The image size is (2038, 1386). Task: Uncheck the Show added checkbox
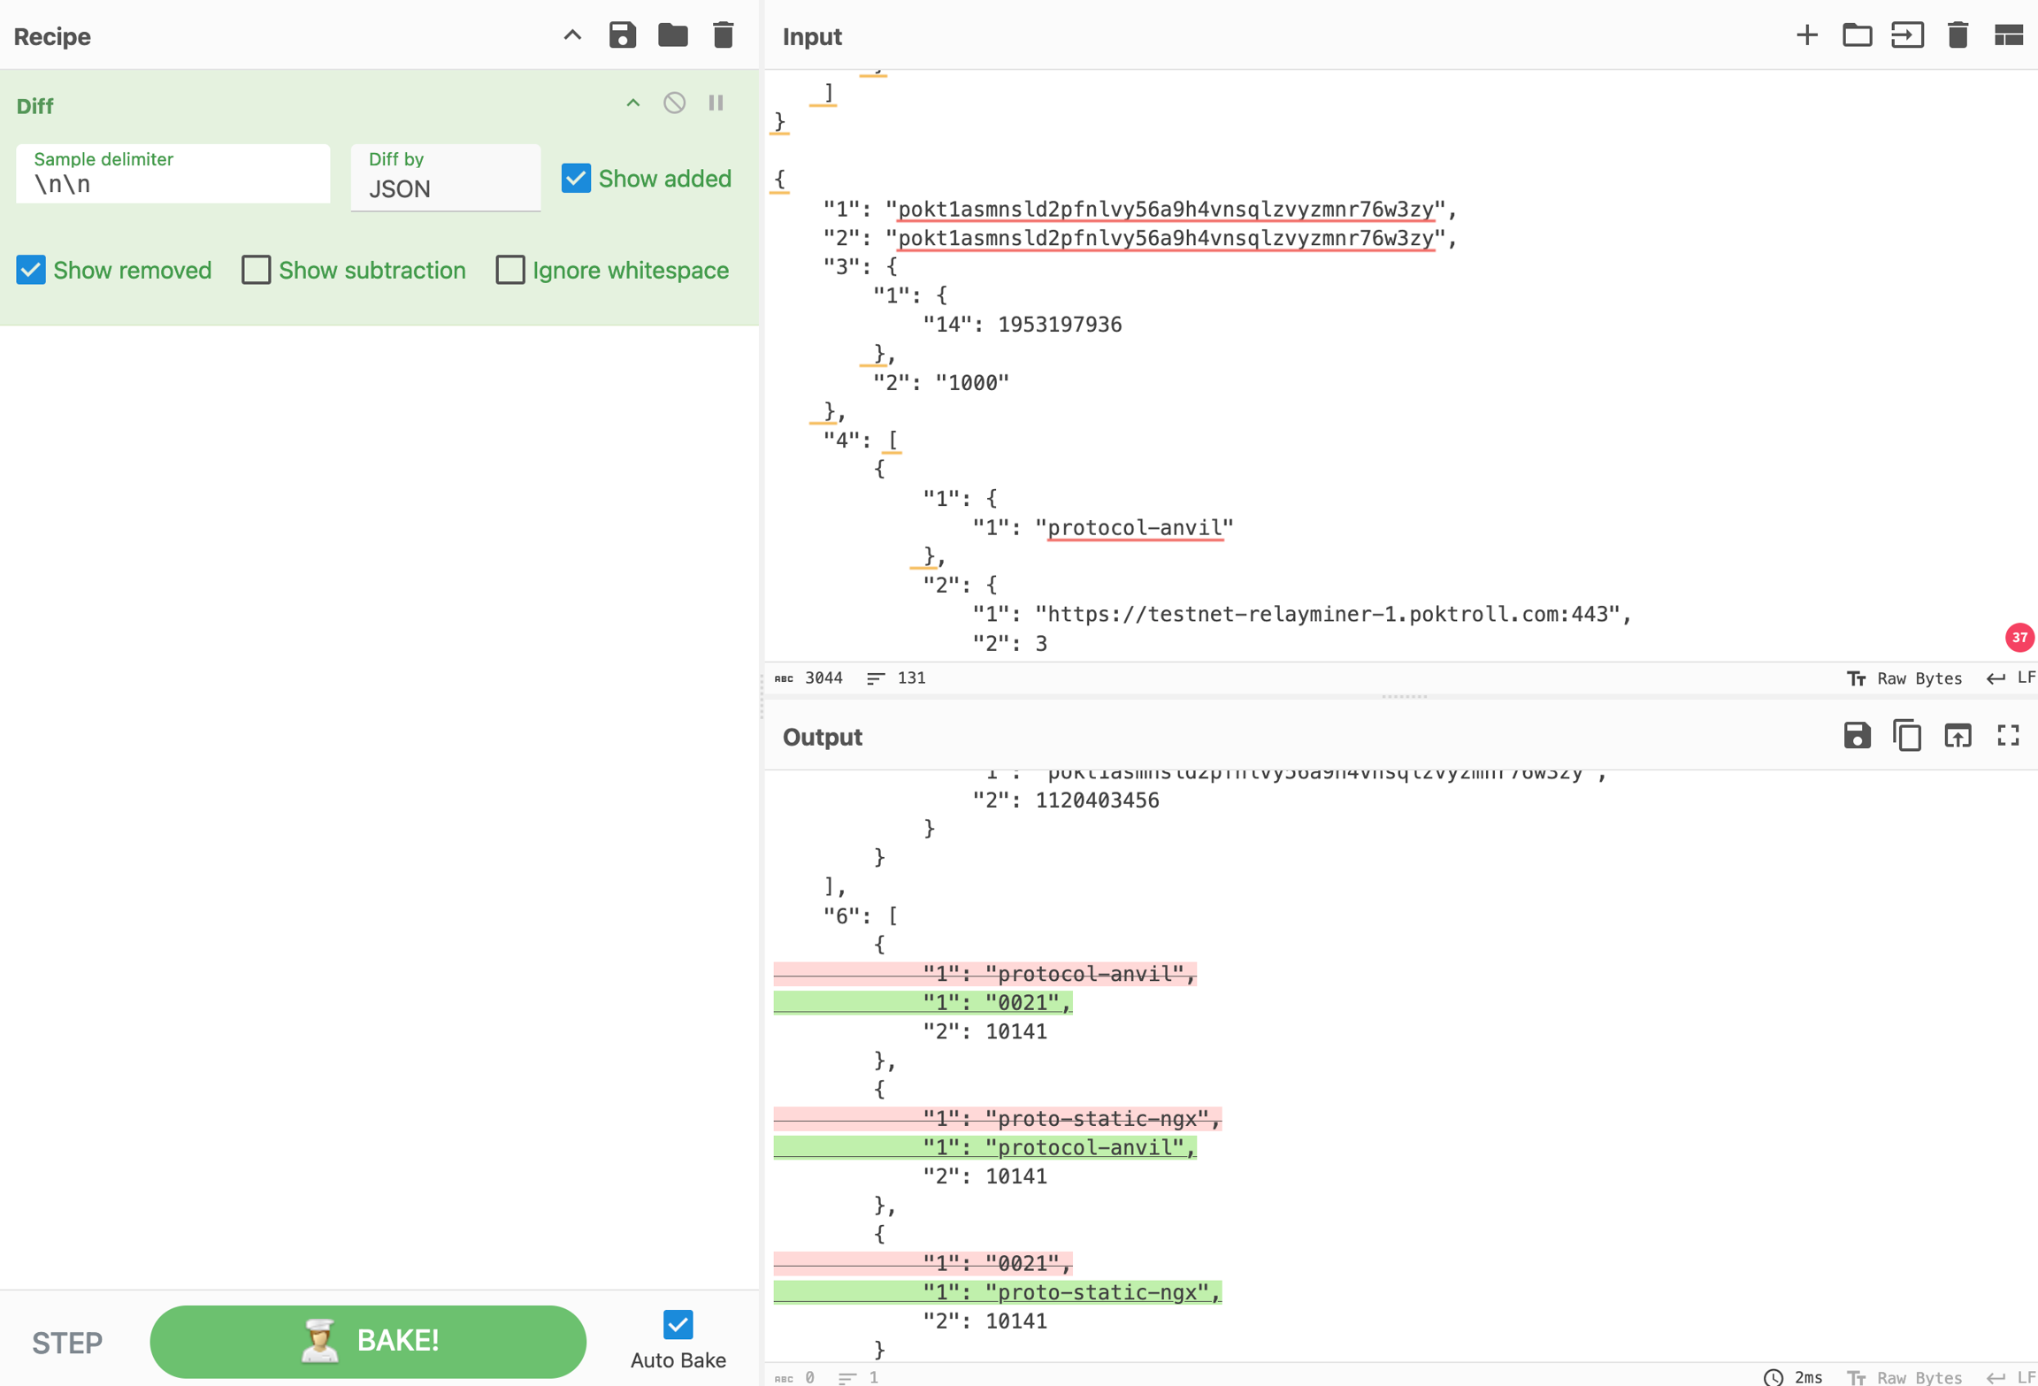click(x=576, y=179)
